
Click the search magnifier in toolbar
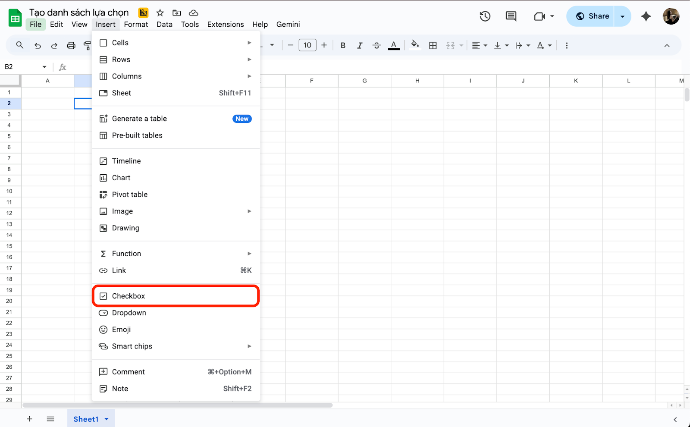(20, 45)
